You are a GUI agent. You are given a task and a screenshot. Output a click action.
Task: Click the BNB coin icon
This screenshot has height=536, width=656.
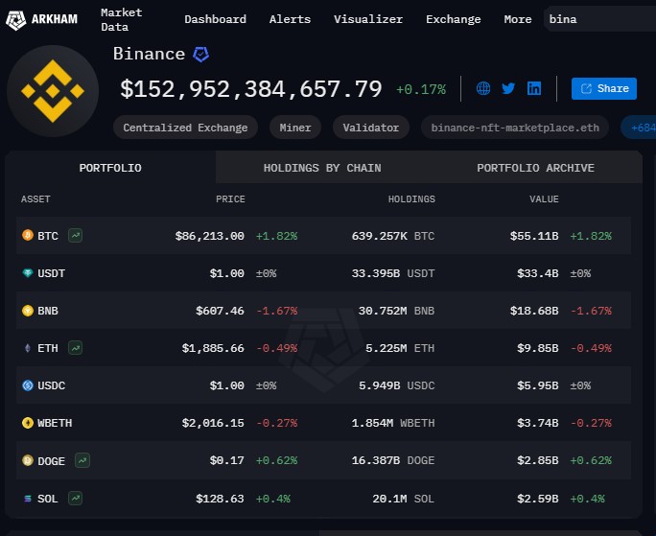point(28,311)
